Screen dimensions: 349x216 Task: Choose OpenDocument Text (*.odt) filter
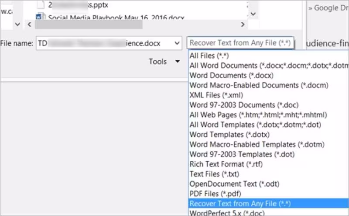(x=268, y=184)
